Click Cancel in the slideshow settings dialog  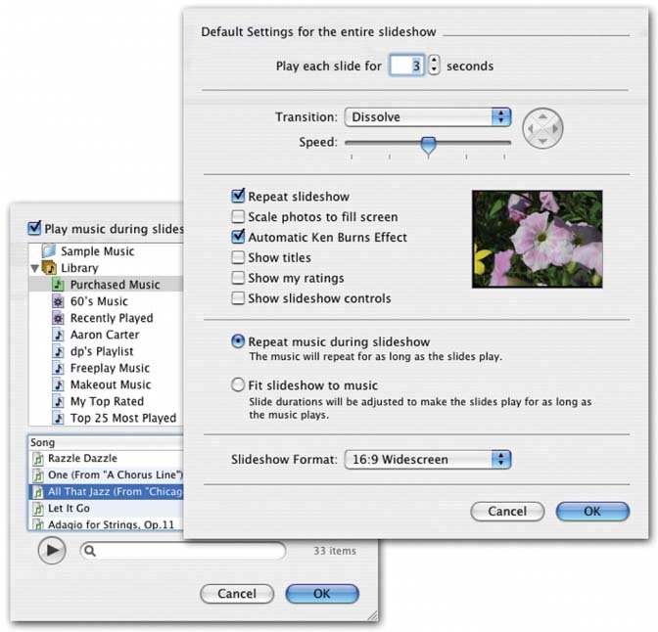tap(507, 512)
